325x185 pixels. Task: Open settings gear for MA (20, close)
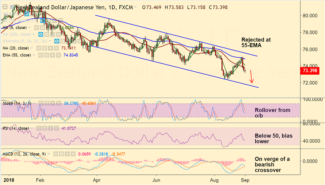point(44,48)
